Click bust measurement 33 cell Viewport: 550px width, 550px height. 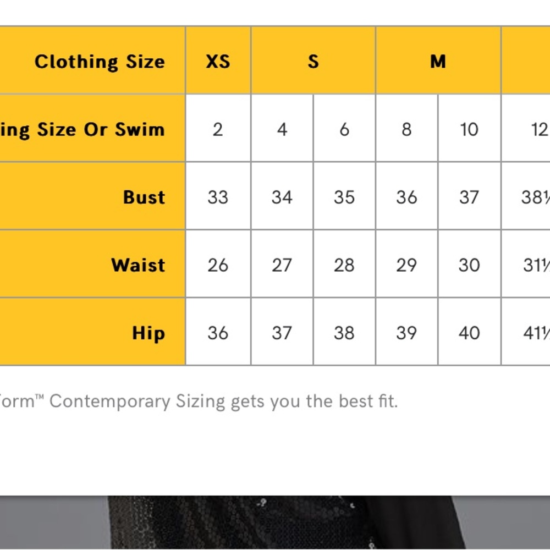(x=218, y=196)
